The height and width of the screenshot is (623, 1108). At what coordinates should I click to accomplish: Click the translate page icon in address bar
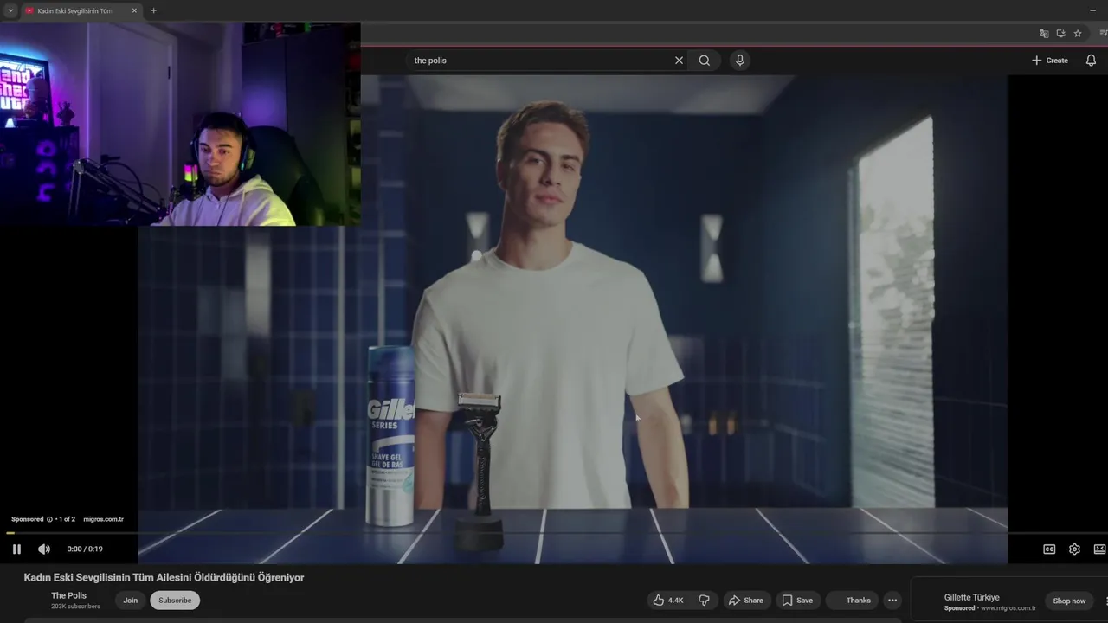(1044, 34)
